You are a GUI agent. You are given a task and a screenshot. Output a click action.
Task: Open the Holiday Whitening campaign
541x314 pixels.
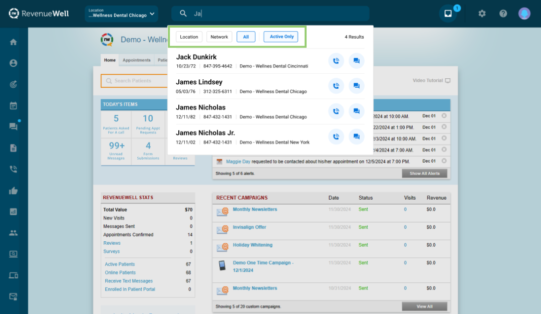click(x=252, y=245)
